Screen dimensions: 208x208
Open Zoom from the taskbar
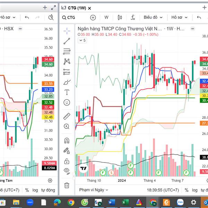pyautogui.click(x=30, y=202)
